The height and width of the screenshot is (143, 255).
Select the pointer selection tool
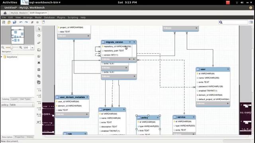click(x=39, y=29)
